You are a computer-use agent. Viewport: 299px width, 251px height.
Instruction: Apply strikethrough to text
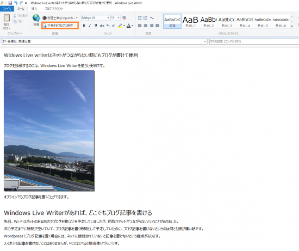(102, 26)
